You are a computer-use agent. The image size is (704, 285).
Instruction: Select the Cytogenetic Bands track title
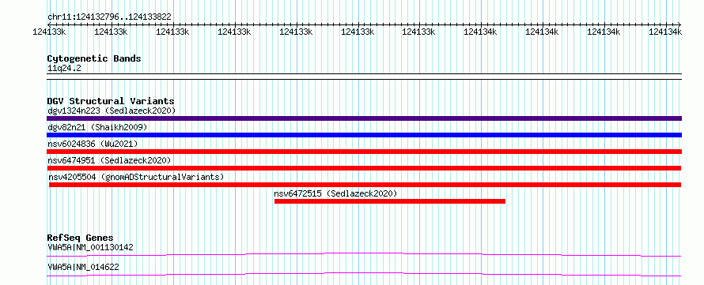[94, 58]
